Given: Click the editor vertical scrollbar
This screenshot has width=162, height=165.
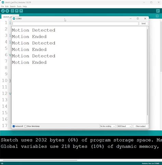Looking at the screenshot, I should pyautogui.click(x=161, y=47).
